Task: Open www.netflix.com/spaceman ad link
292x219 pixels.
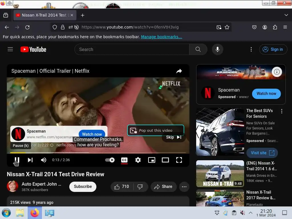Action: point(50,137)
